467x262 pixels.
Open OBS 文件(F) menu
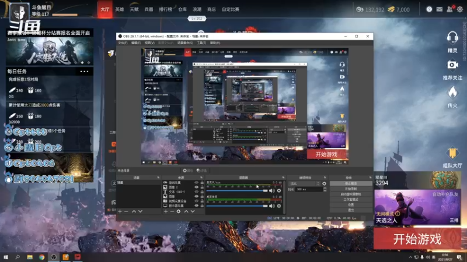coord(123,43)
